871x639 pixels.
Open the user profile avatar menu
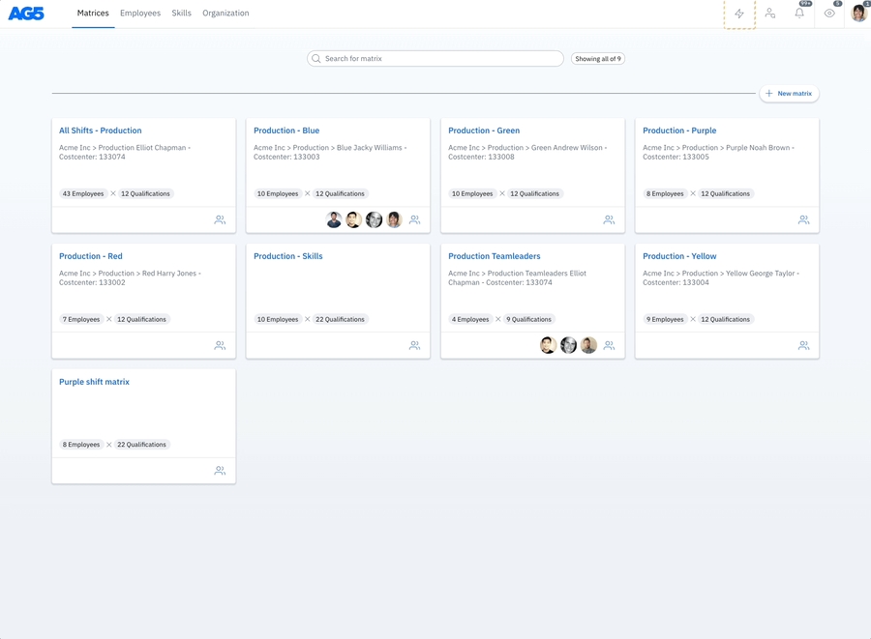point(858,14)
